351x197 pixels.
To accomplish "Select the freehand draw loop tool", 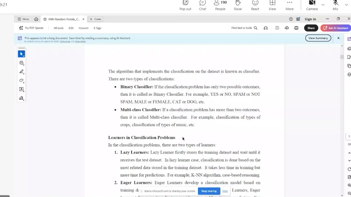I will click(x=21, y=80).
